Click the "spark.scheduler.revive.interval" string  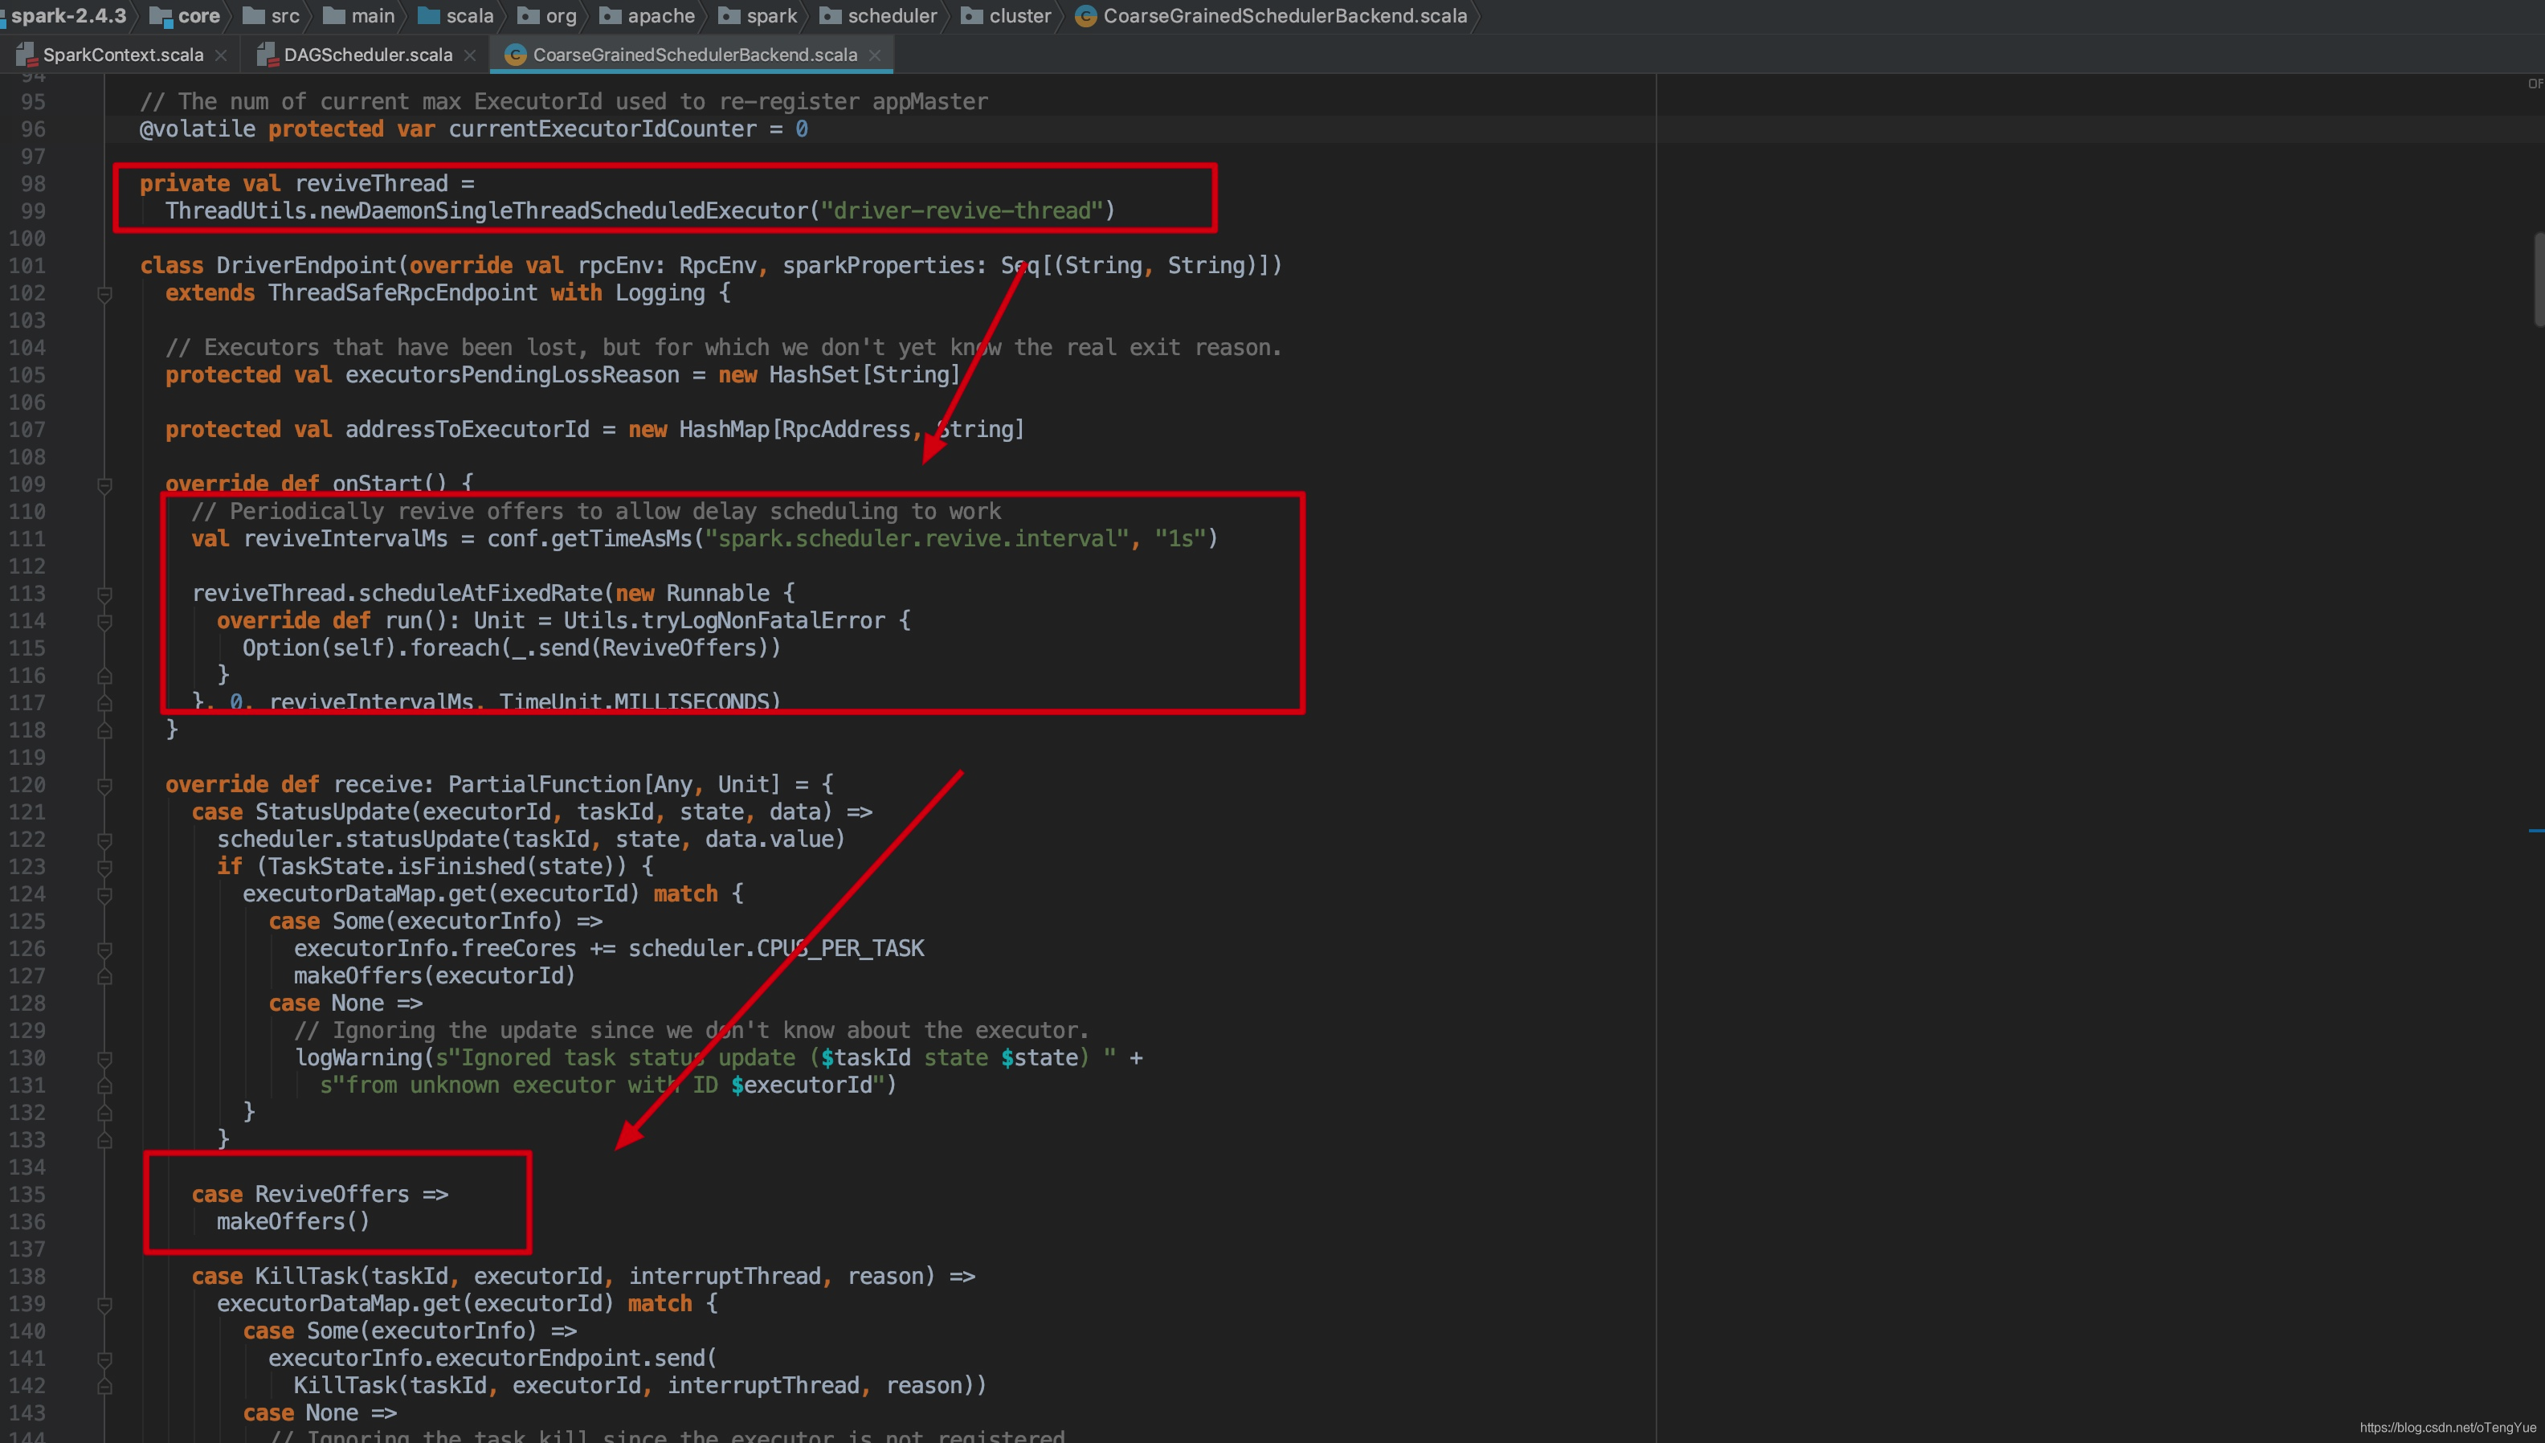(x=917, y=539)
